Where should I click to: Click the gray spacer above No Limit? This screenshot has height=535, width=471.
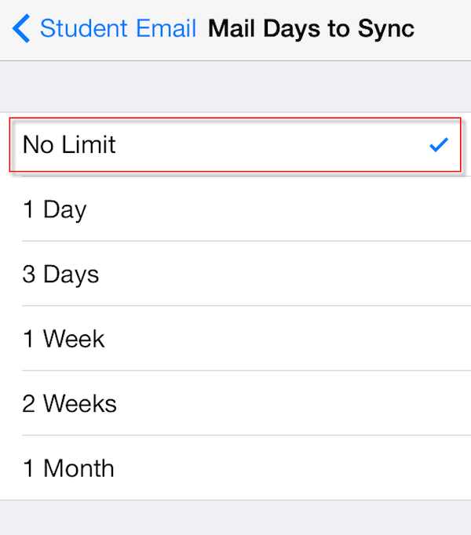point(235,86)
